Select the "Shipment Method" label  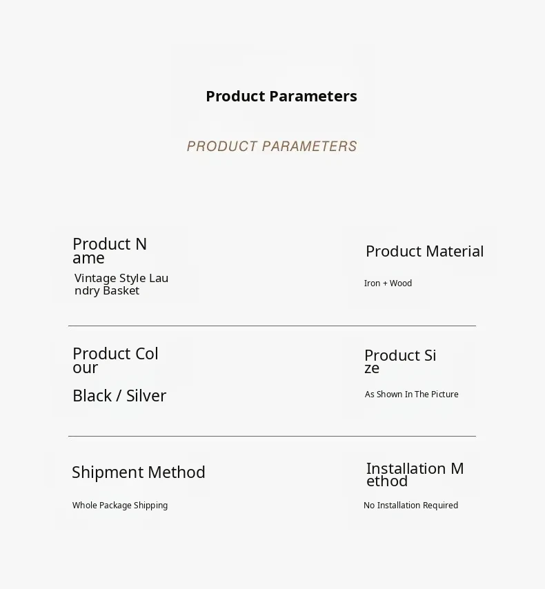point(139,472)
